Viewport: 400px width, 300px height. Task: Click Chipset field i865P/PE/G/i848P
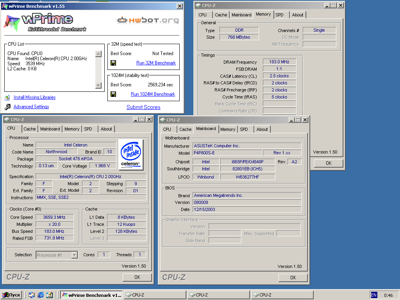[x=247, y=162]
